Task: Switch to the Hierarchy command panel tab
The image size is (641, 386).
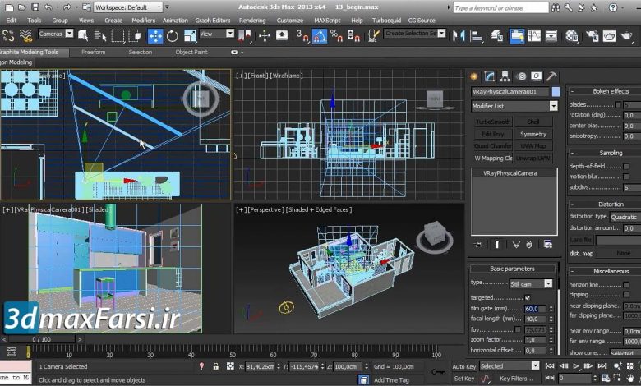Action: [505, 76]
